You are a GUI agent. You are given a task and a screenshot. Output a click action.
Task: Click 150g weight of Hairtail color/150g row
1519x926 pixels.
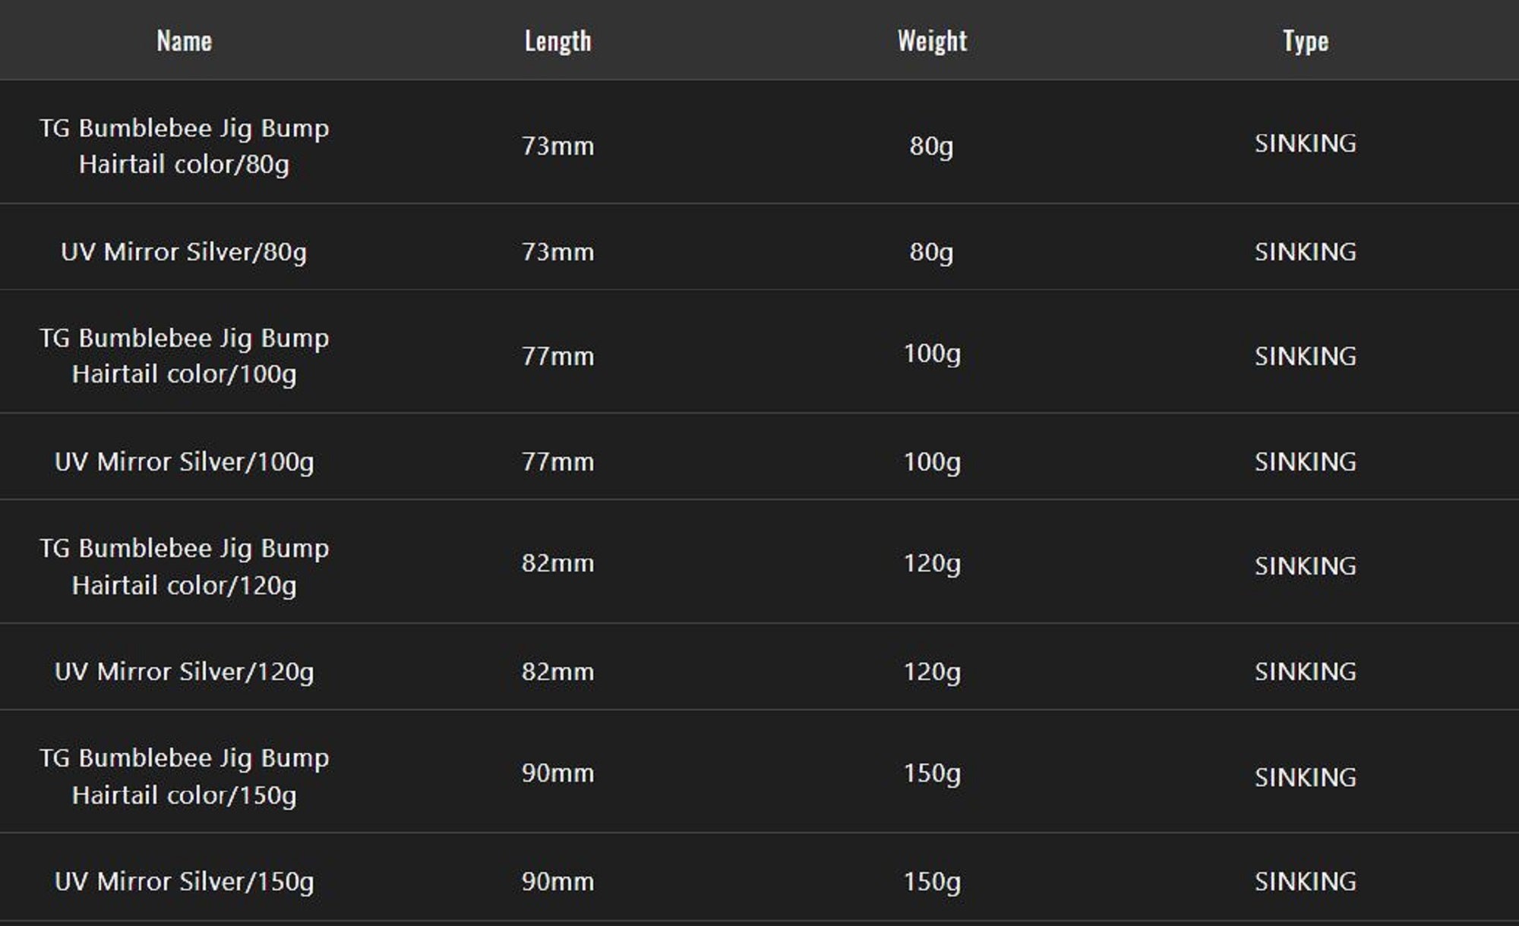[x=932, y=773]
